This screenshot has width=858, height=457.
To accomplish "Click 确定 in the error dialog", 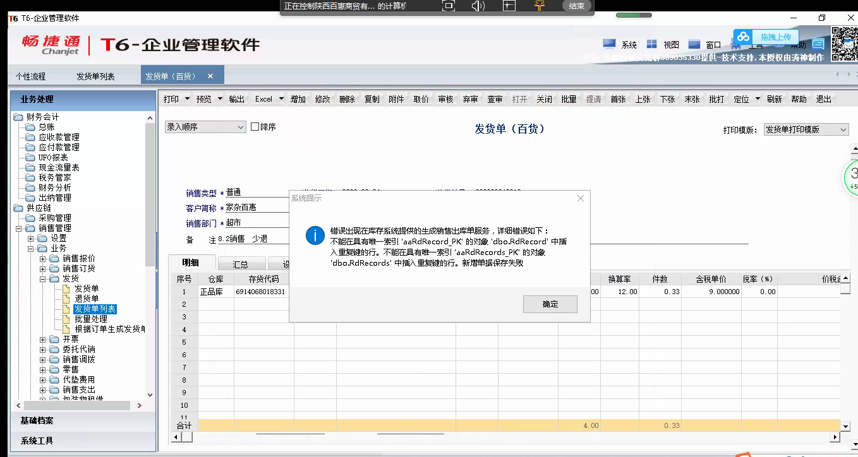I will click(x=550, y=304).
